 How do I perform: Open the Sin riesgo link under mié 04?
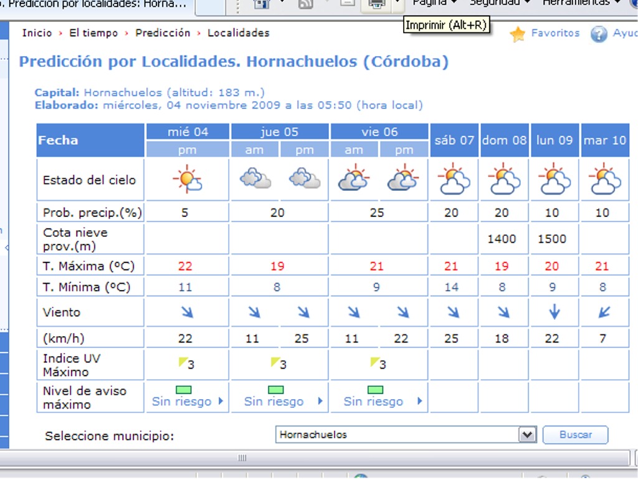click(x=181, y=402)
